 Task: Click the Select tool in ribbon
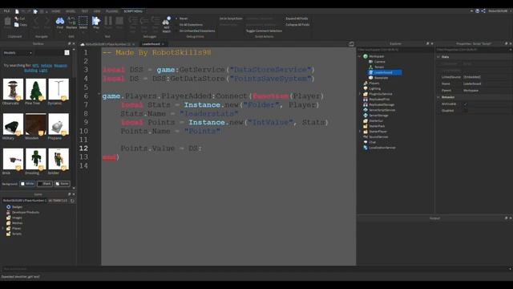tap(83, 21)
